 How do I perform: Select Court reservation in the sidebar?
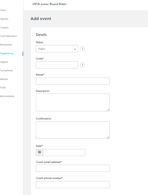tap(8, 36)
